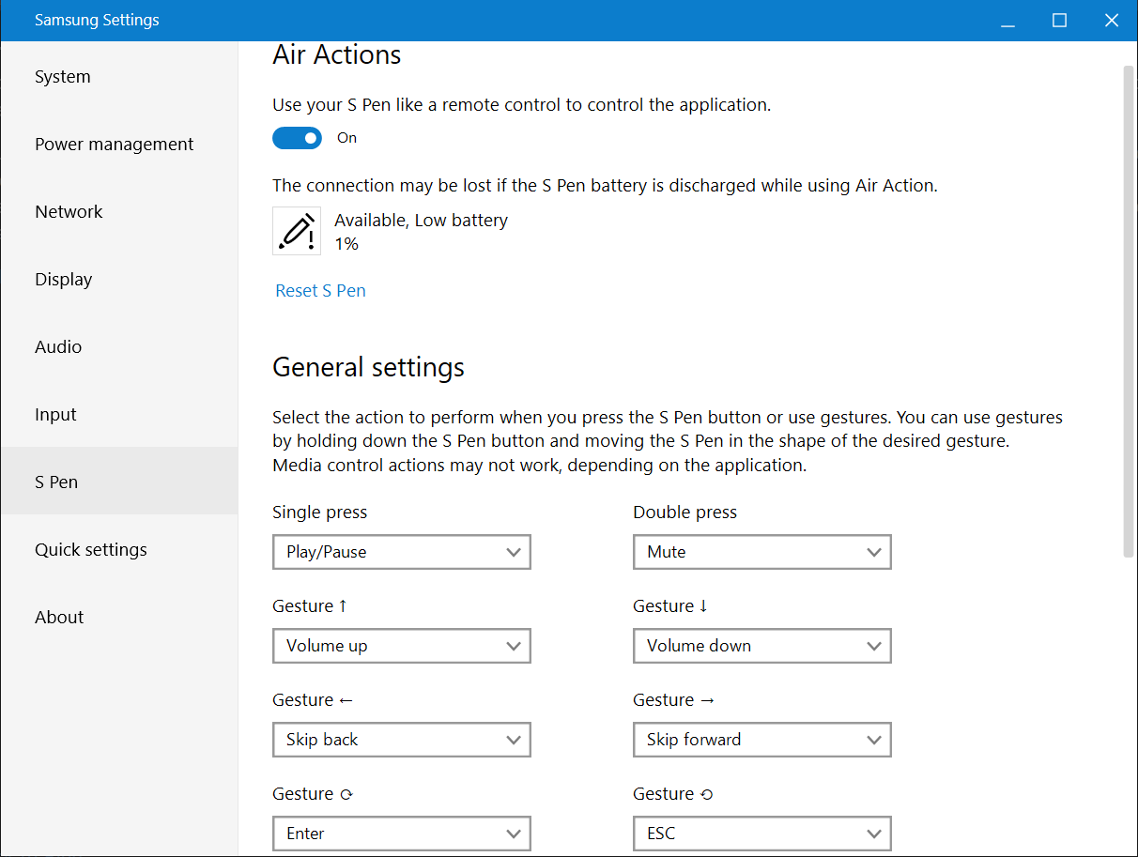1138x857 pixels.
Task: Click the General settings heading
Action: pyautogui.click(x=368, y=367)
